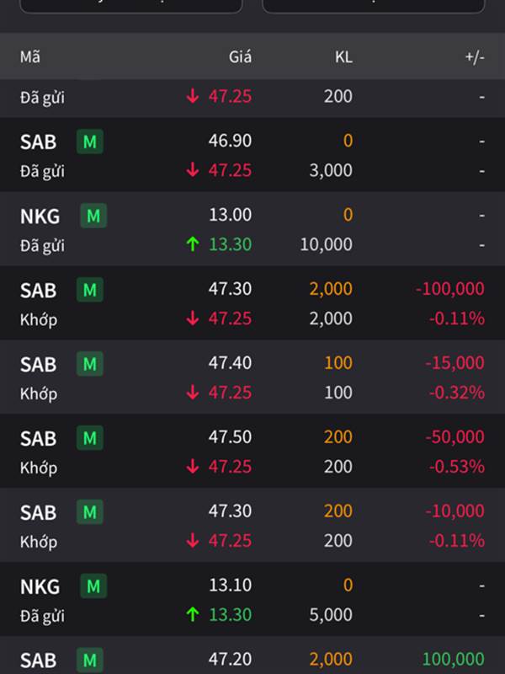The width and height of the screenshot is (505, 674).
Task: Select NKG order with 10,000 volume
Action: click(252, 230)
